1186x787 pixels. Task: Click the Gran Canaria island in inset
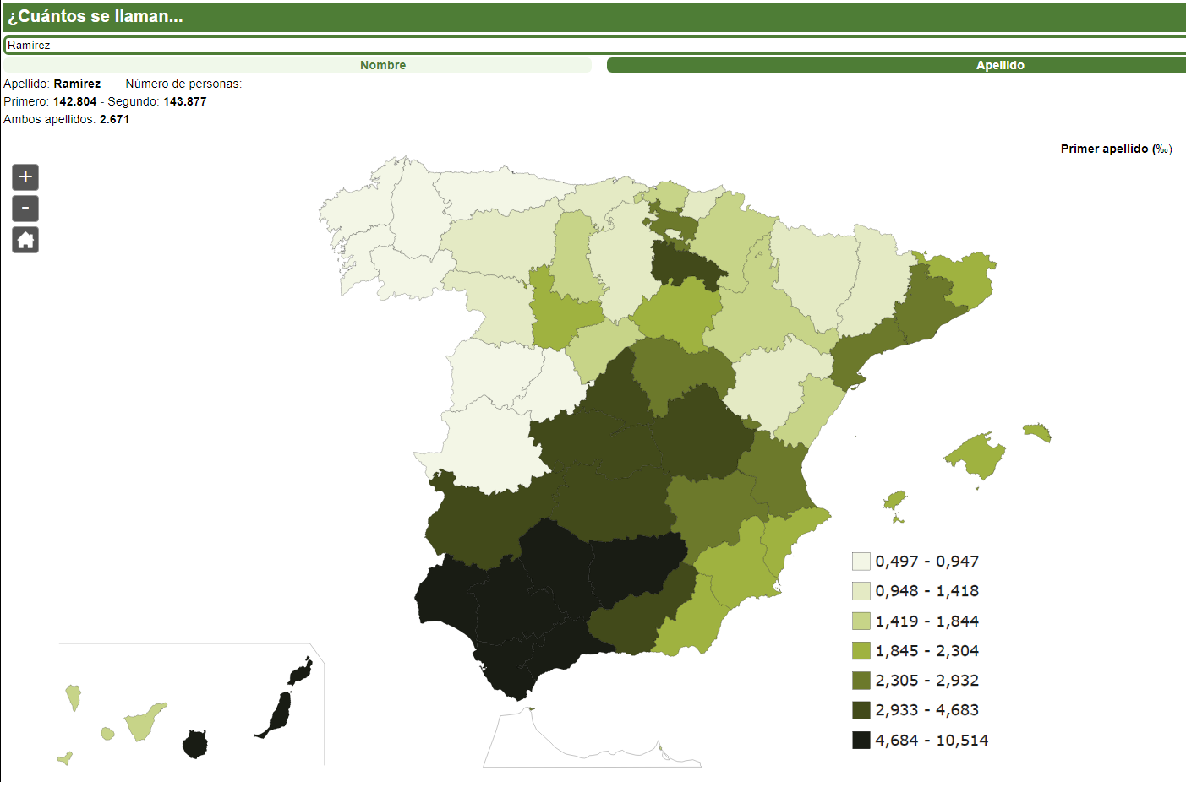coord(195,744)
